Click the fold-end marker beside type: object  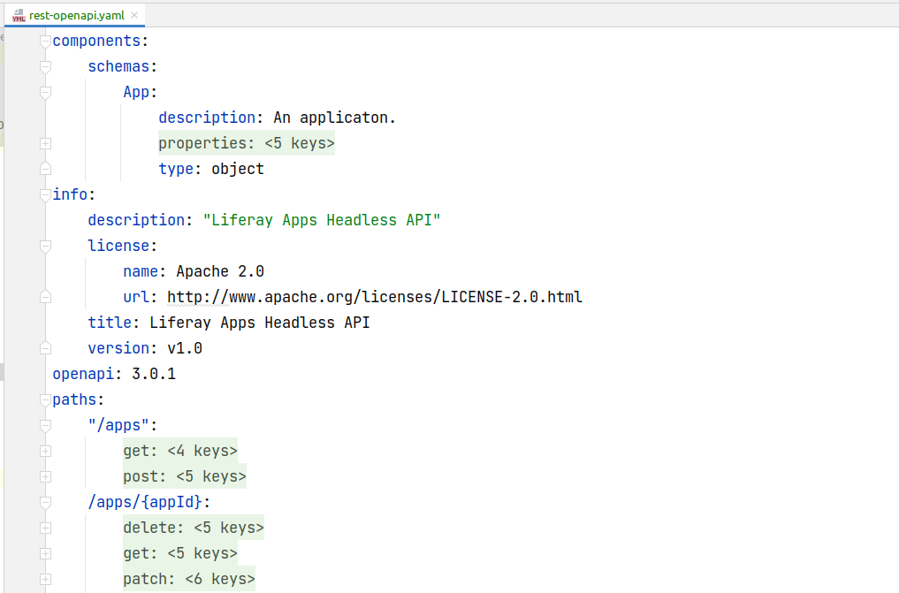tap(45, 169)
